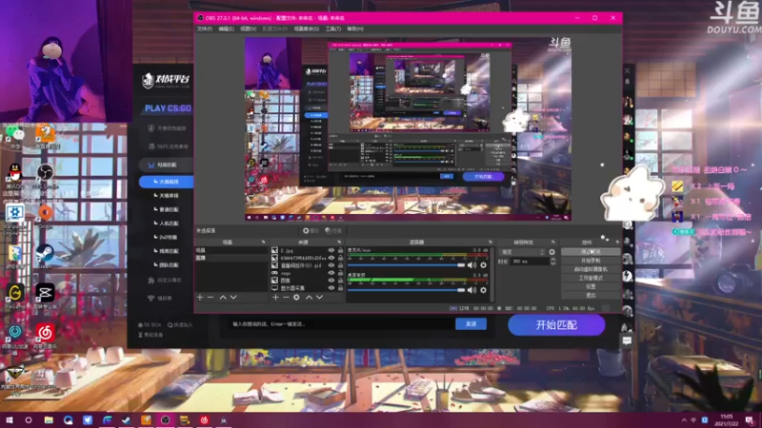Open Windows Start menu
The height and width of the screenshot is (428, 762).
click(x=9, y=419)
